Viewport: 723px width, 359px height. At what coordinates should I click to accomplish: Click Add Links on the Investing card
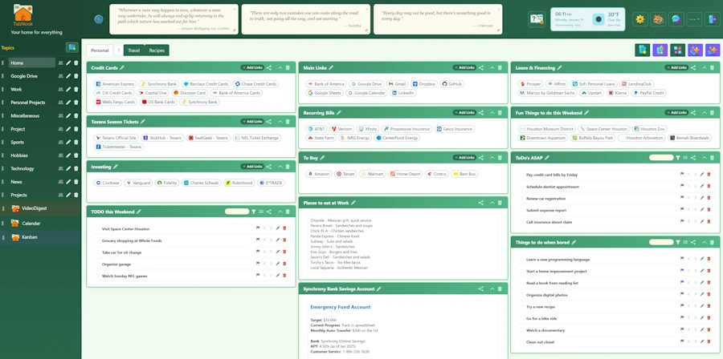coord(252,167)
